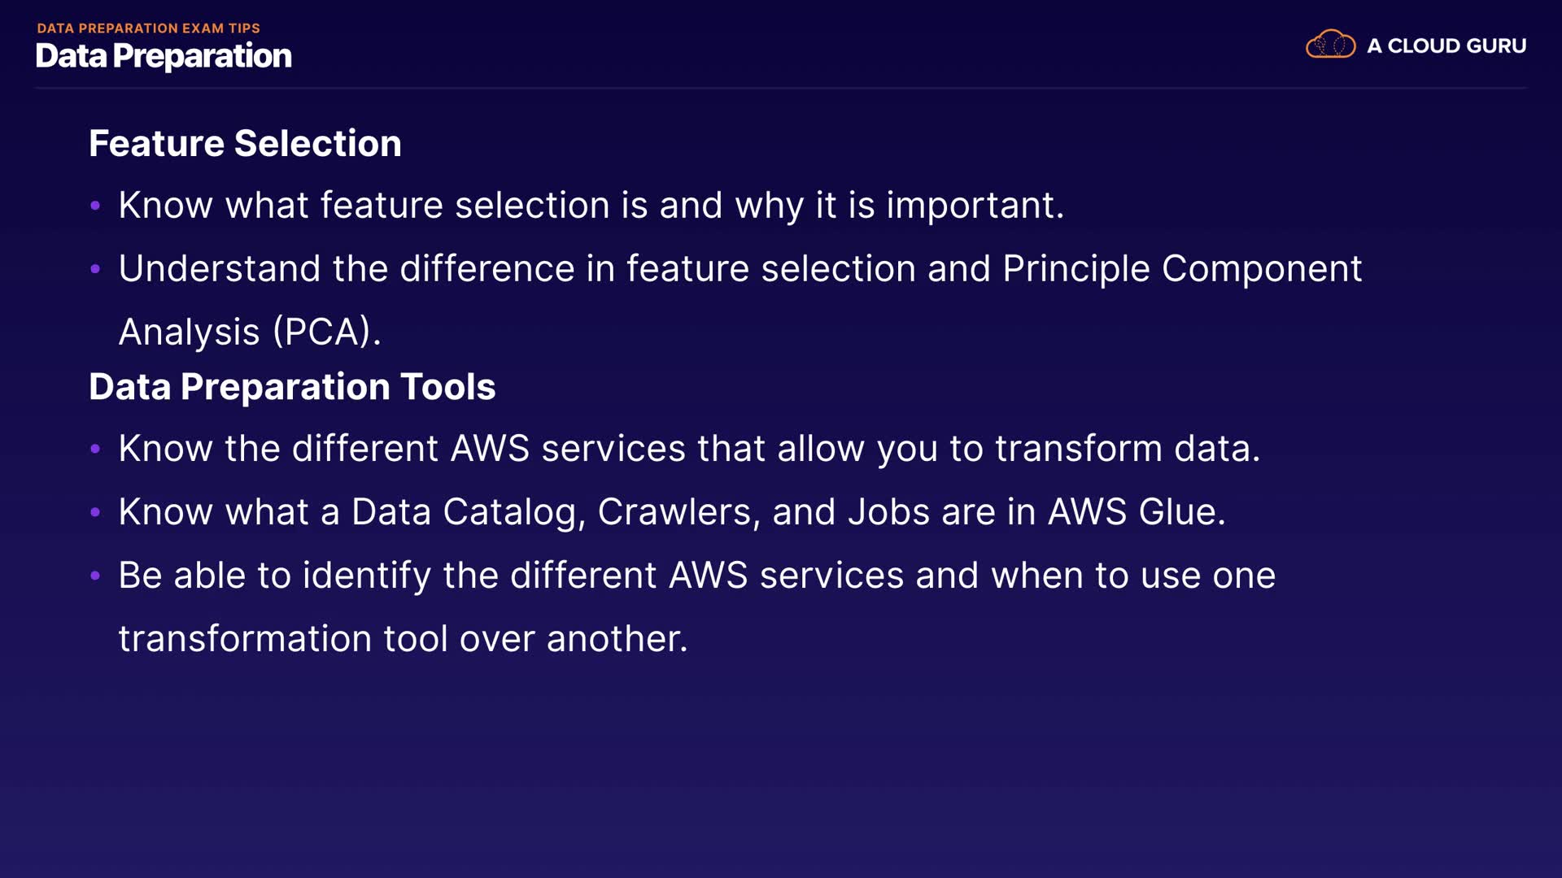Image resolution: width=1562 pixels, height=878 pixels.
Task: Click the line "Know what feature selection is"
Action: coord(591,206)
